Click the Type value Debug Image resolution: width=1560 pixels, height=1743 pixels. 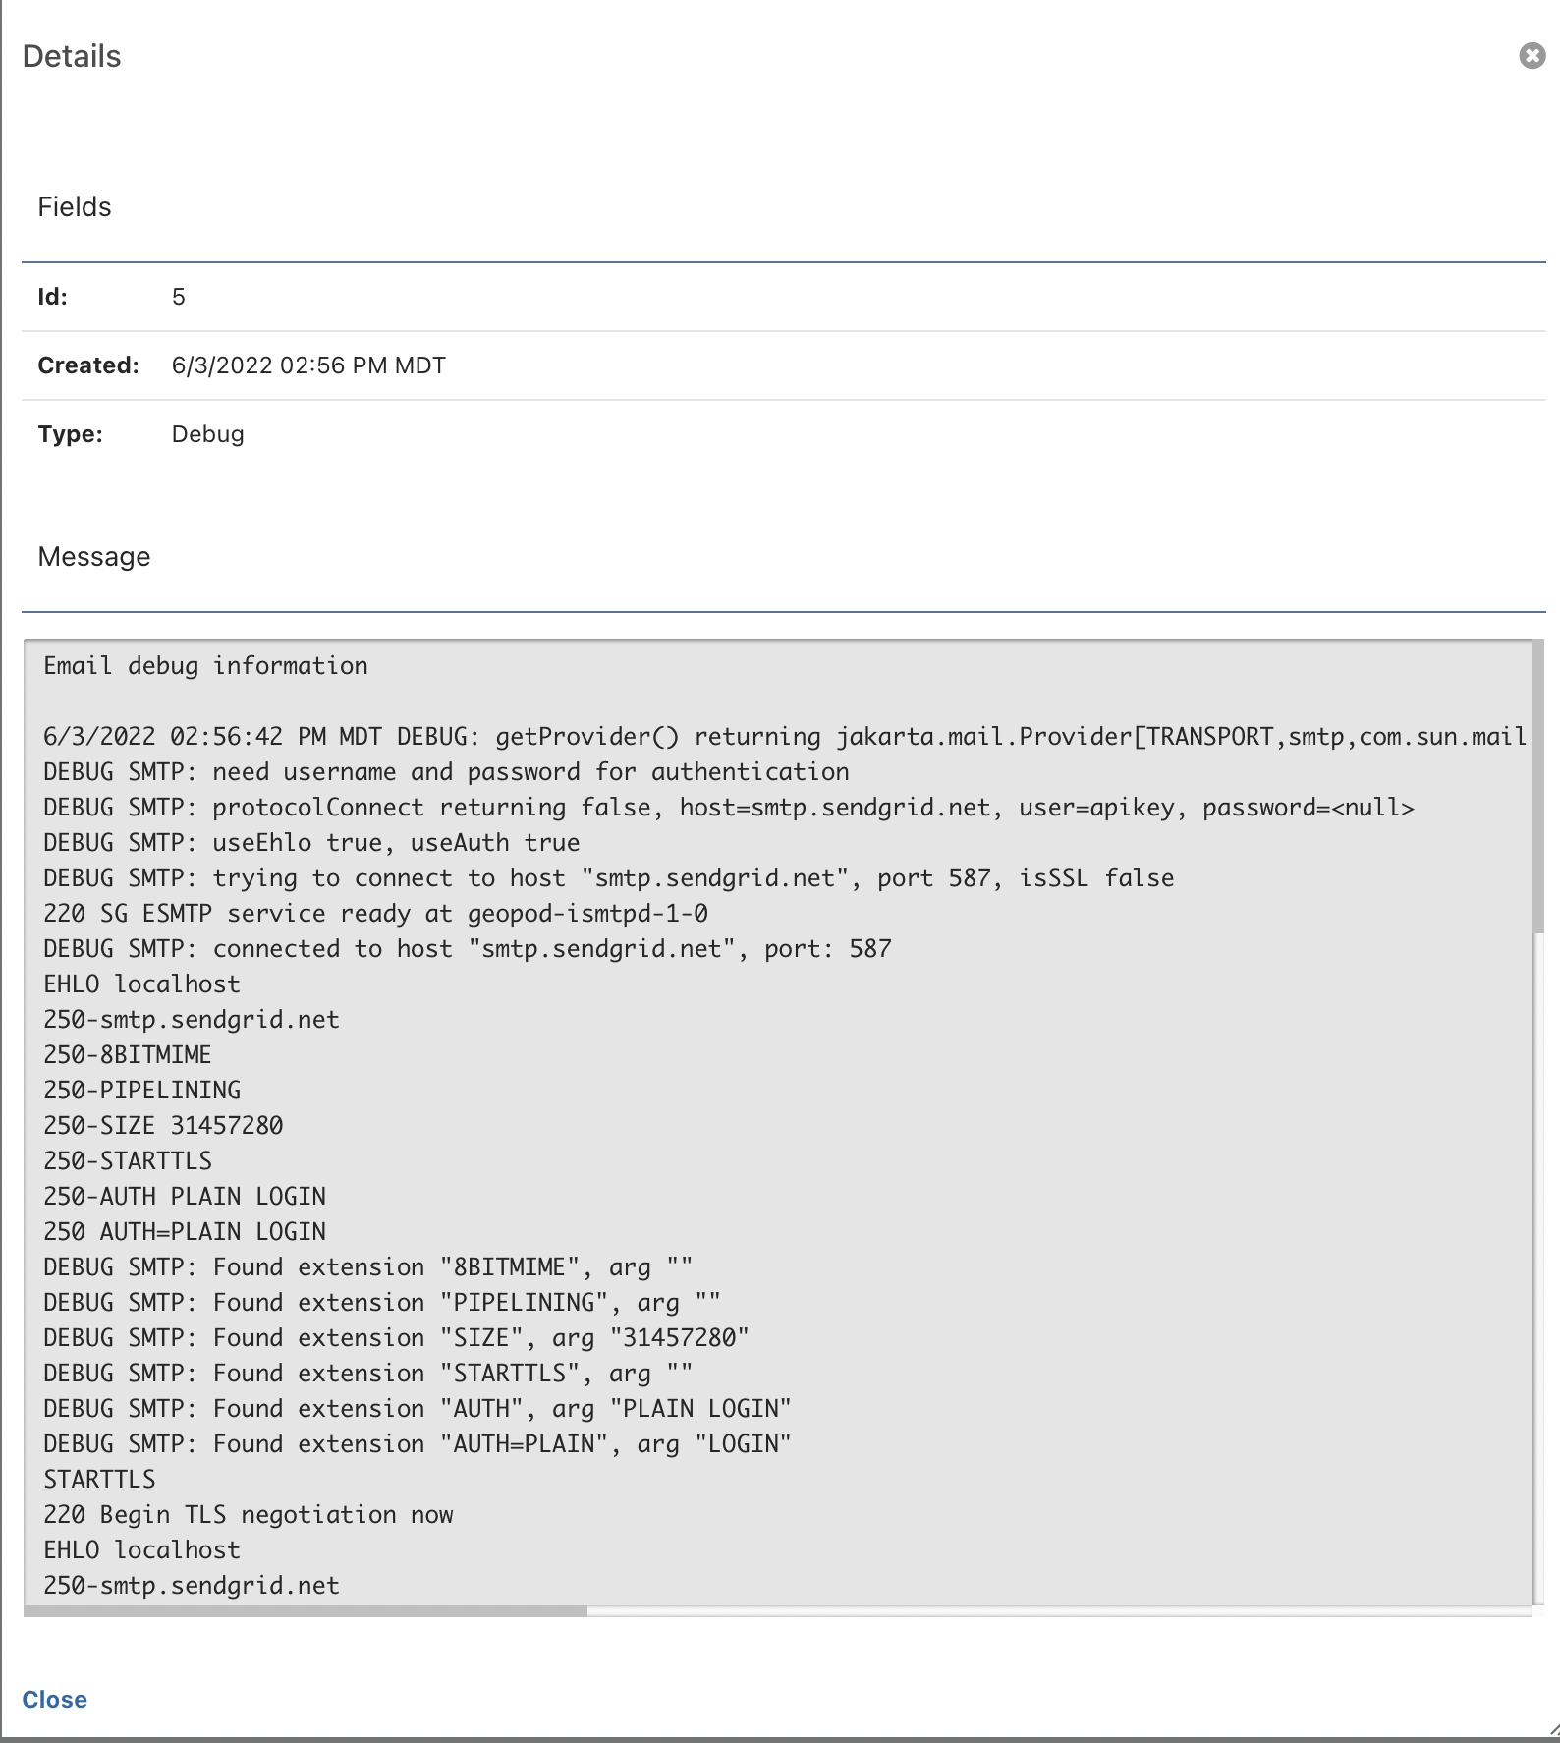(x=207, y=434)
